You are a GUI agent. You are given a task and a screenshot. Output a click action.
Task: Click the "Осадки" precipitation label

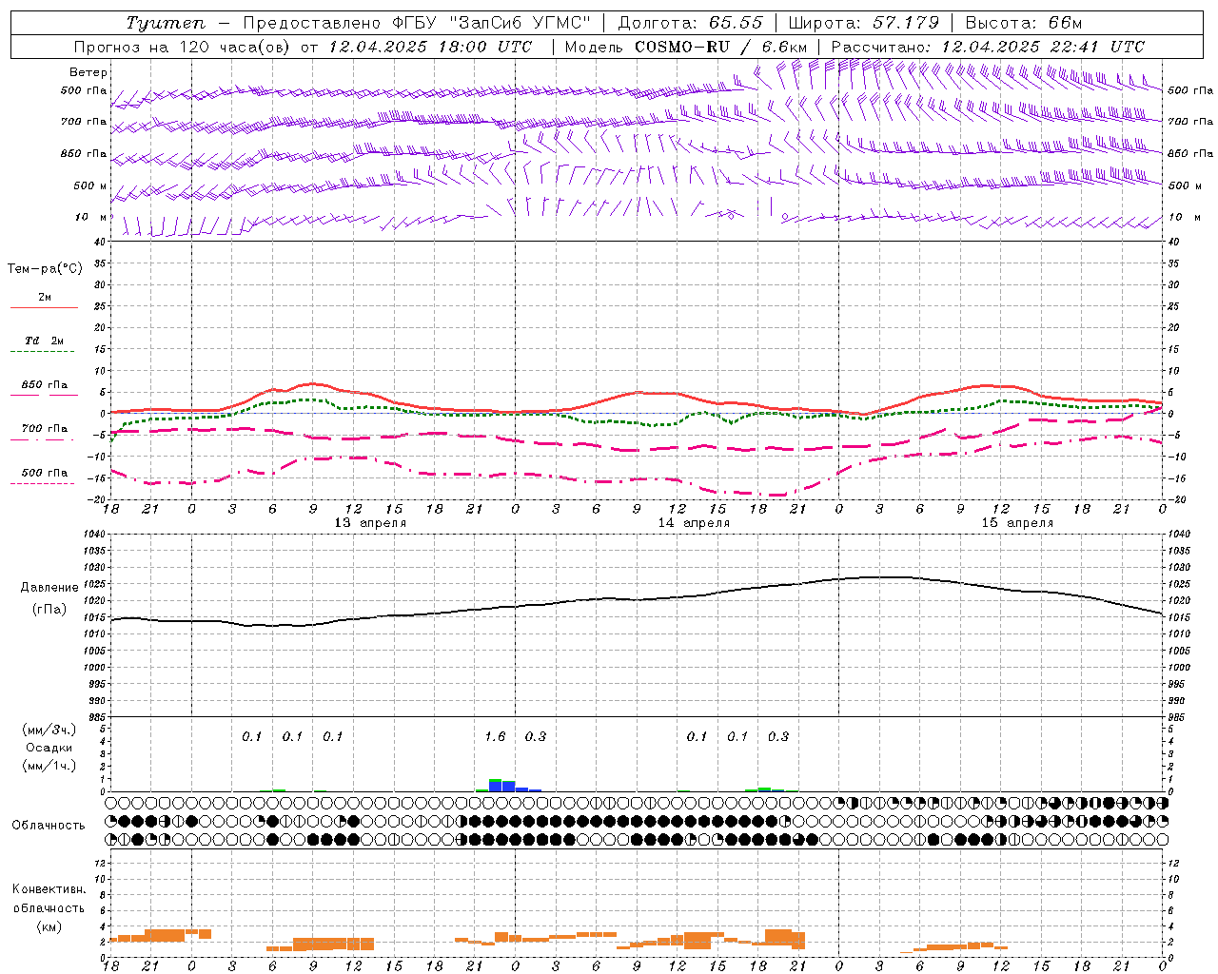click(49, 748)
